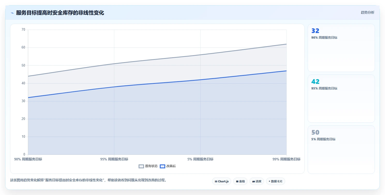Click the 数据卡片 tag text

pyautogui.click(x=277, y=181)
